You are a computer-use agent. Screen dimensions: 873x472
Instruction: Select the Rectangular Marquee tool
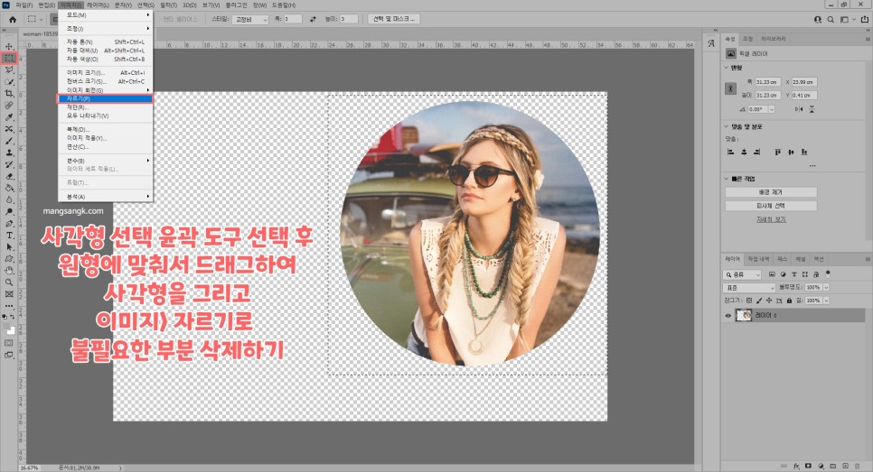(x=9, y=58)
